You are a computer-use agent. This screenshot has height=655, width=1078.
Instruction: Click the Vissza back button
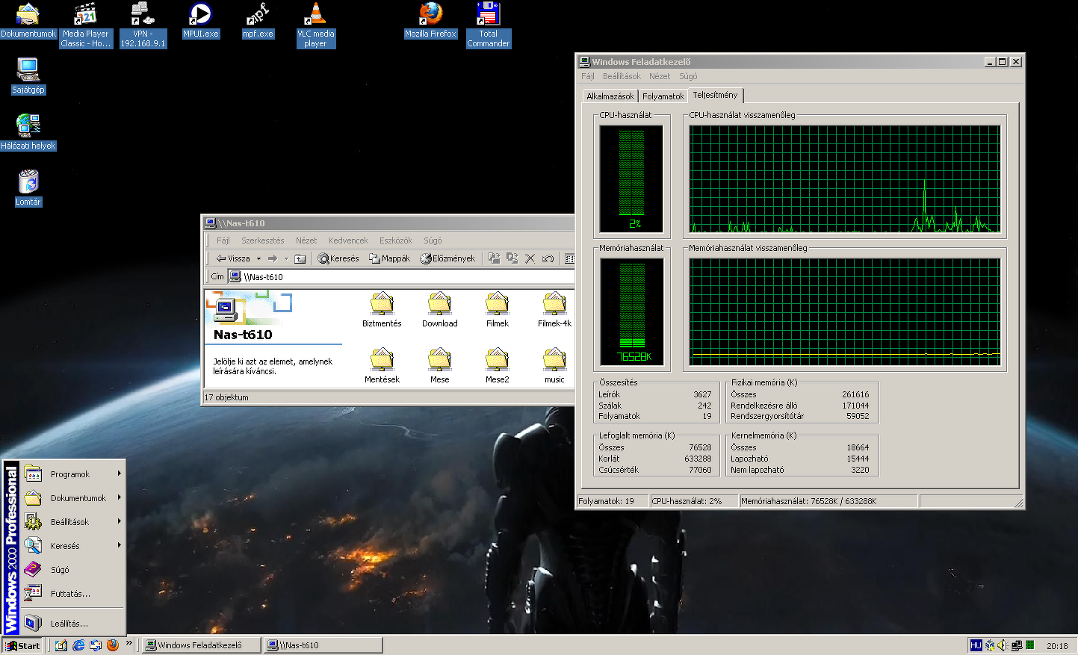click(x=234, y=258)
